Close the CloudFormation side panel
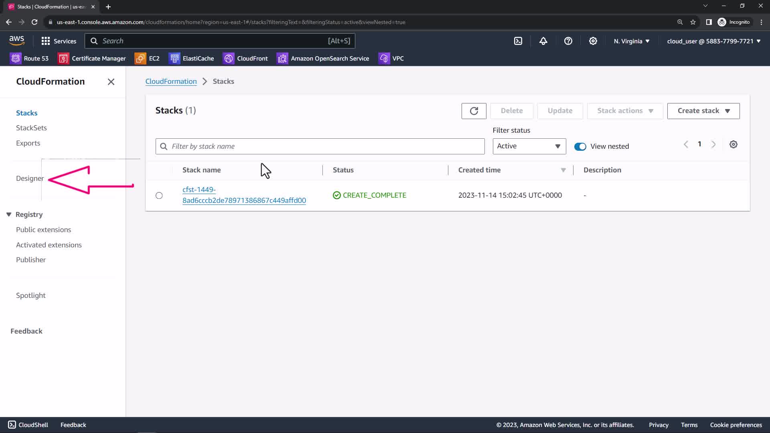The image size is (770, 433). click(x=111, y=82)
